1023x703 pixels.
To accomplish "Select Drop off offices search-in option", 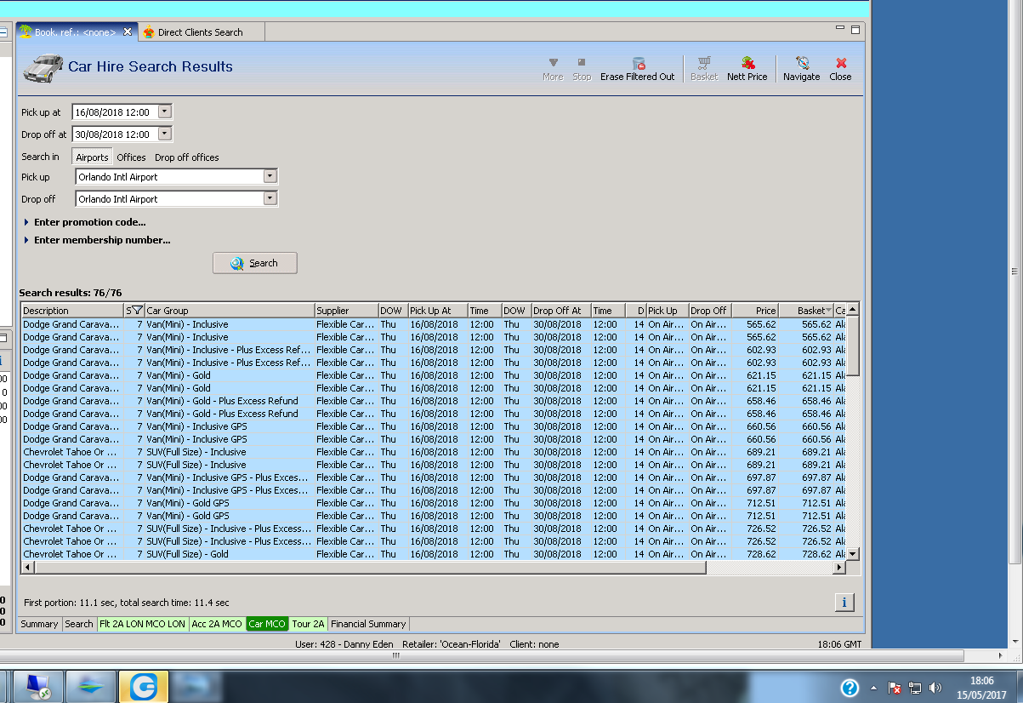I will pyautogui.click(x=186, y=157).
